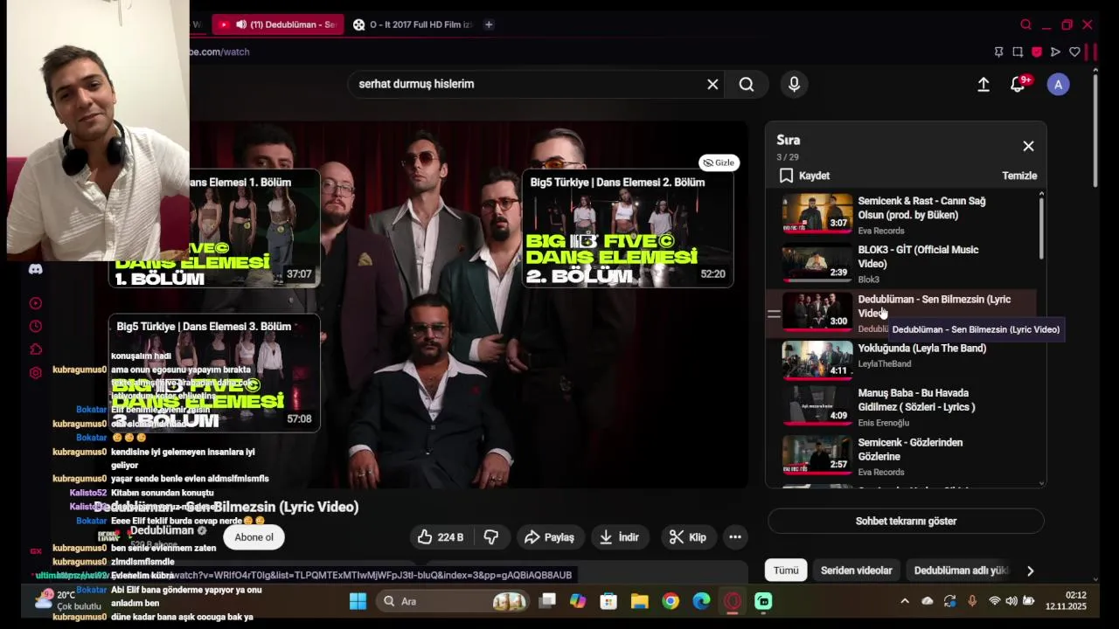Open the notifications bell with 9+ badge
1119x629 pixels.
[x=1018, y=84]
